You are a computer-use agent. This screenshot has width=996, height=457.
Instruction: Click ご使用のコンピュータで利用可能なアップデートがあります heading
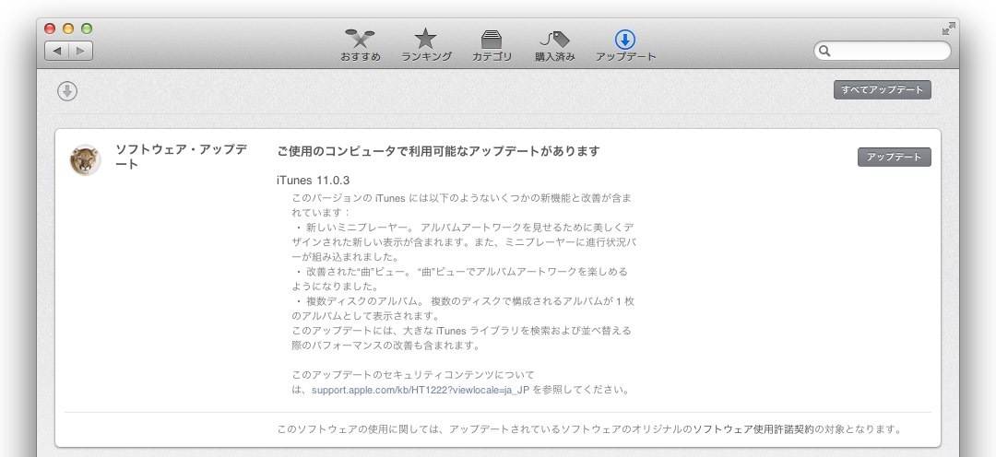[x=438, y=151]
